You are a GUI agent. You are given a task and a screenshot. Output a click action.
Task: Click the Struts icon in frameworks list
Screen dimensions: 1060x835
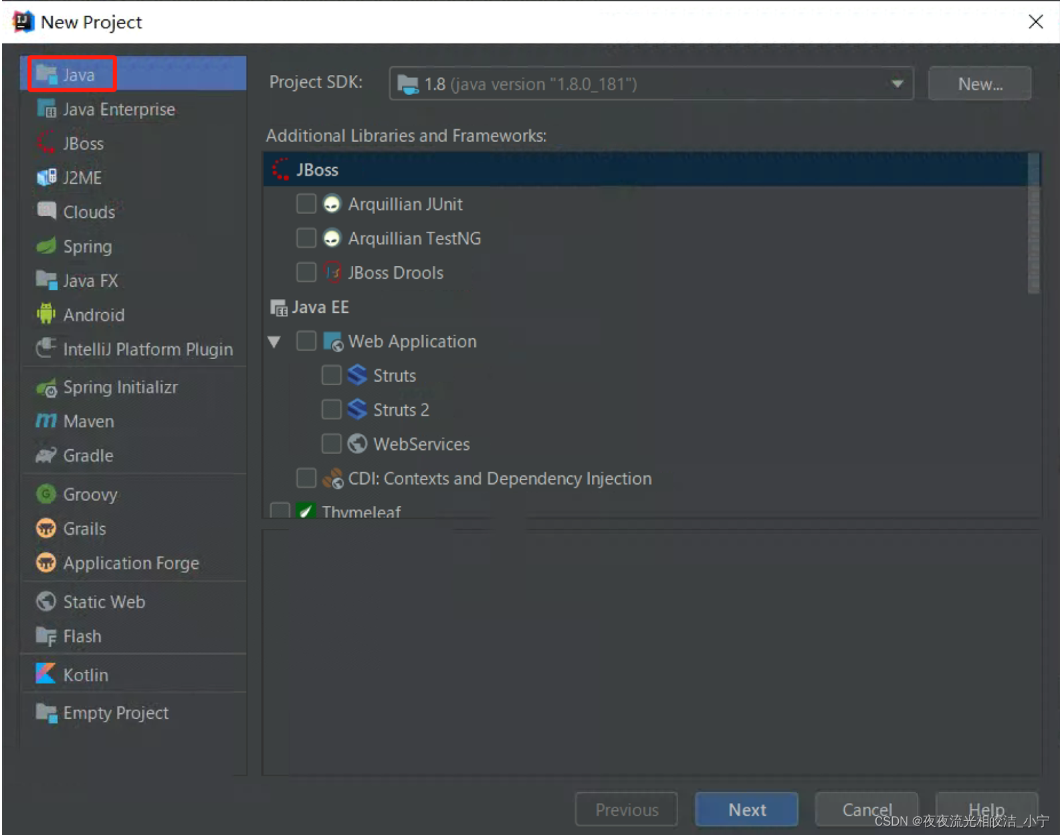357,375
